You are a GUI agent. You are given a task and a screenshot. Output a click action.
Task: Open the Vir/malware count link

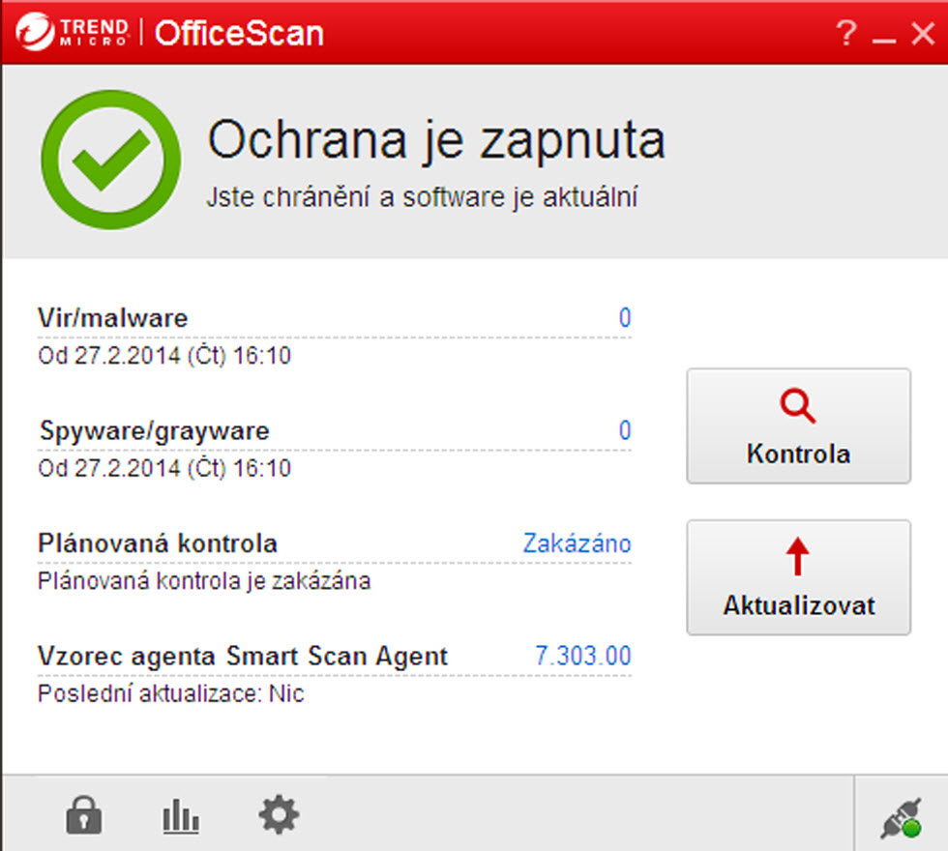(x=624, y=317)
